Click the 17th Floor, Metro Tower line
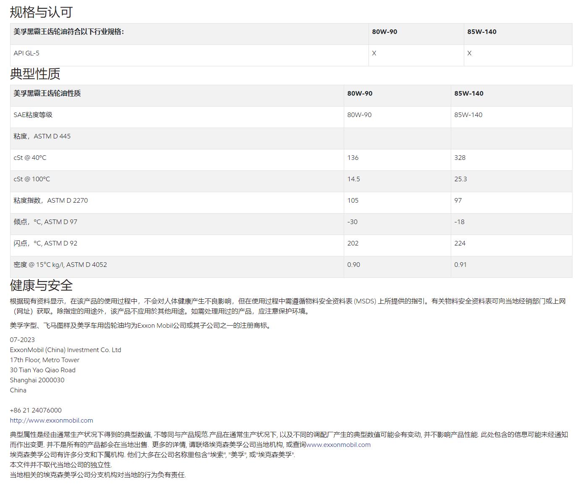Screen dimensions: 583x504 click(44, 360)
